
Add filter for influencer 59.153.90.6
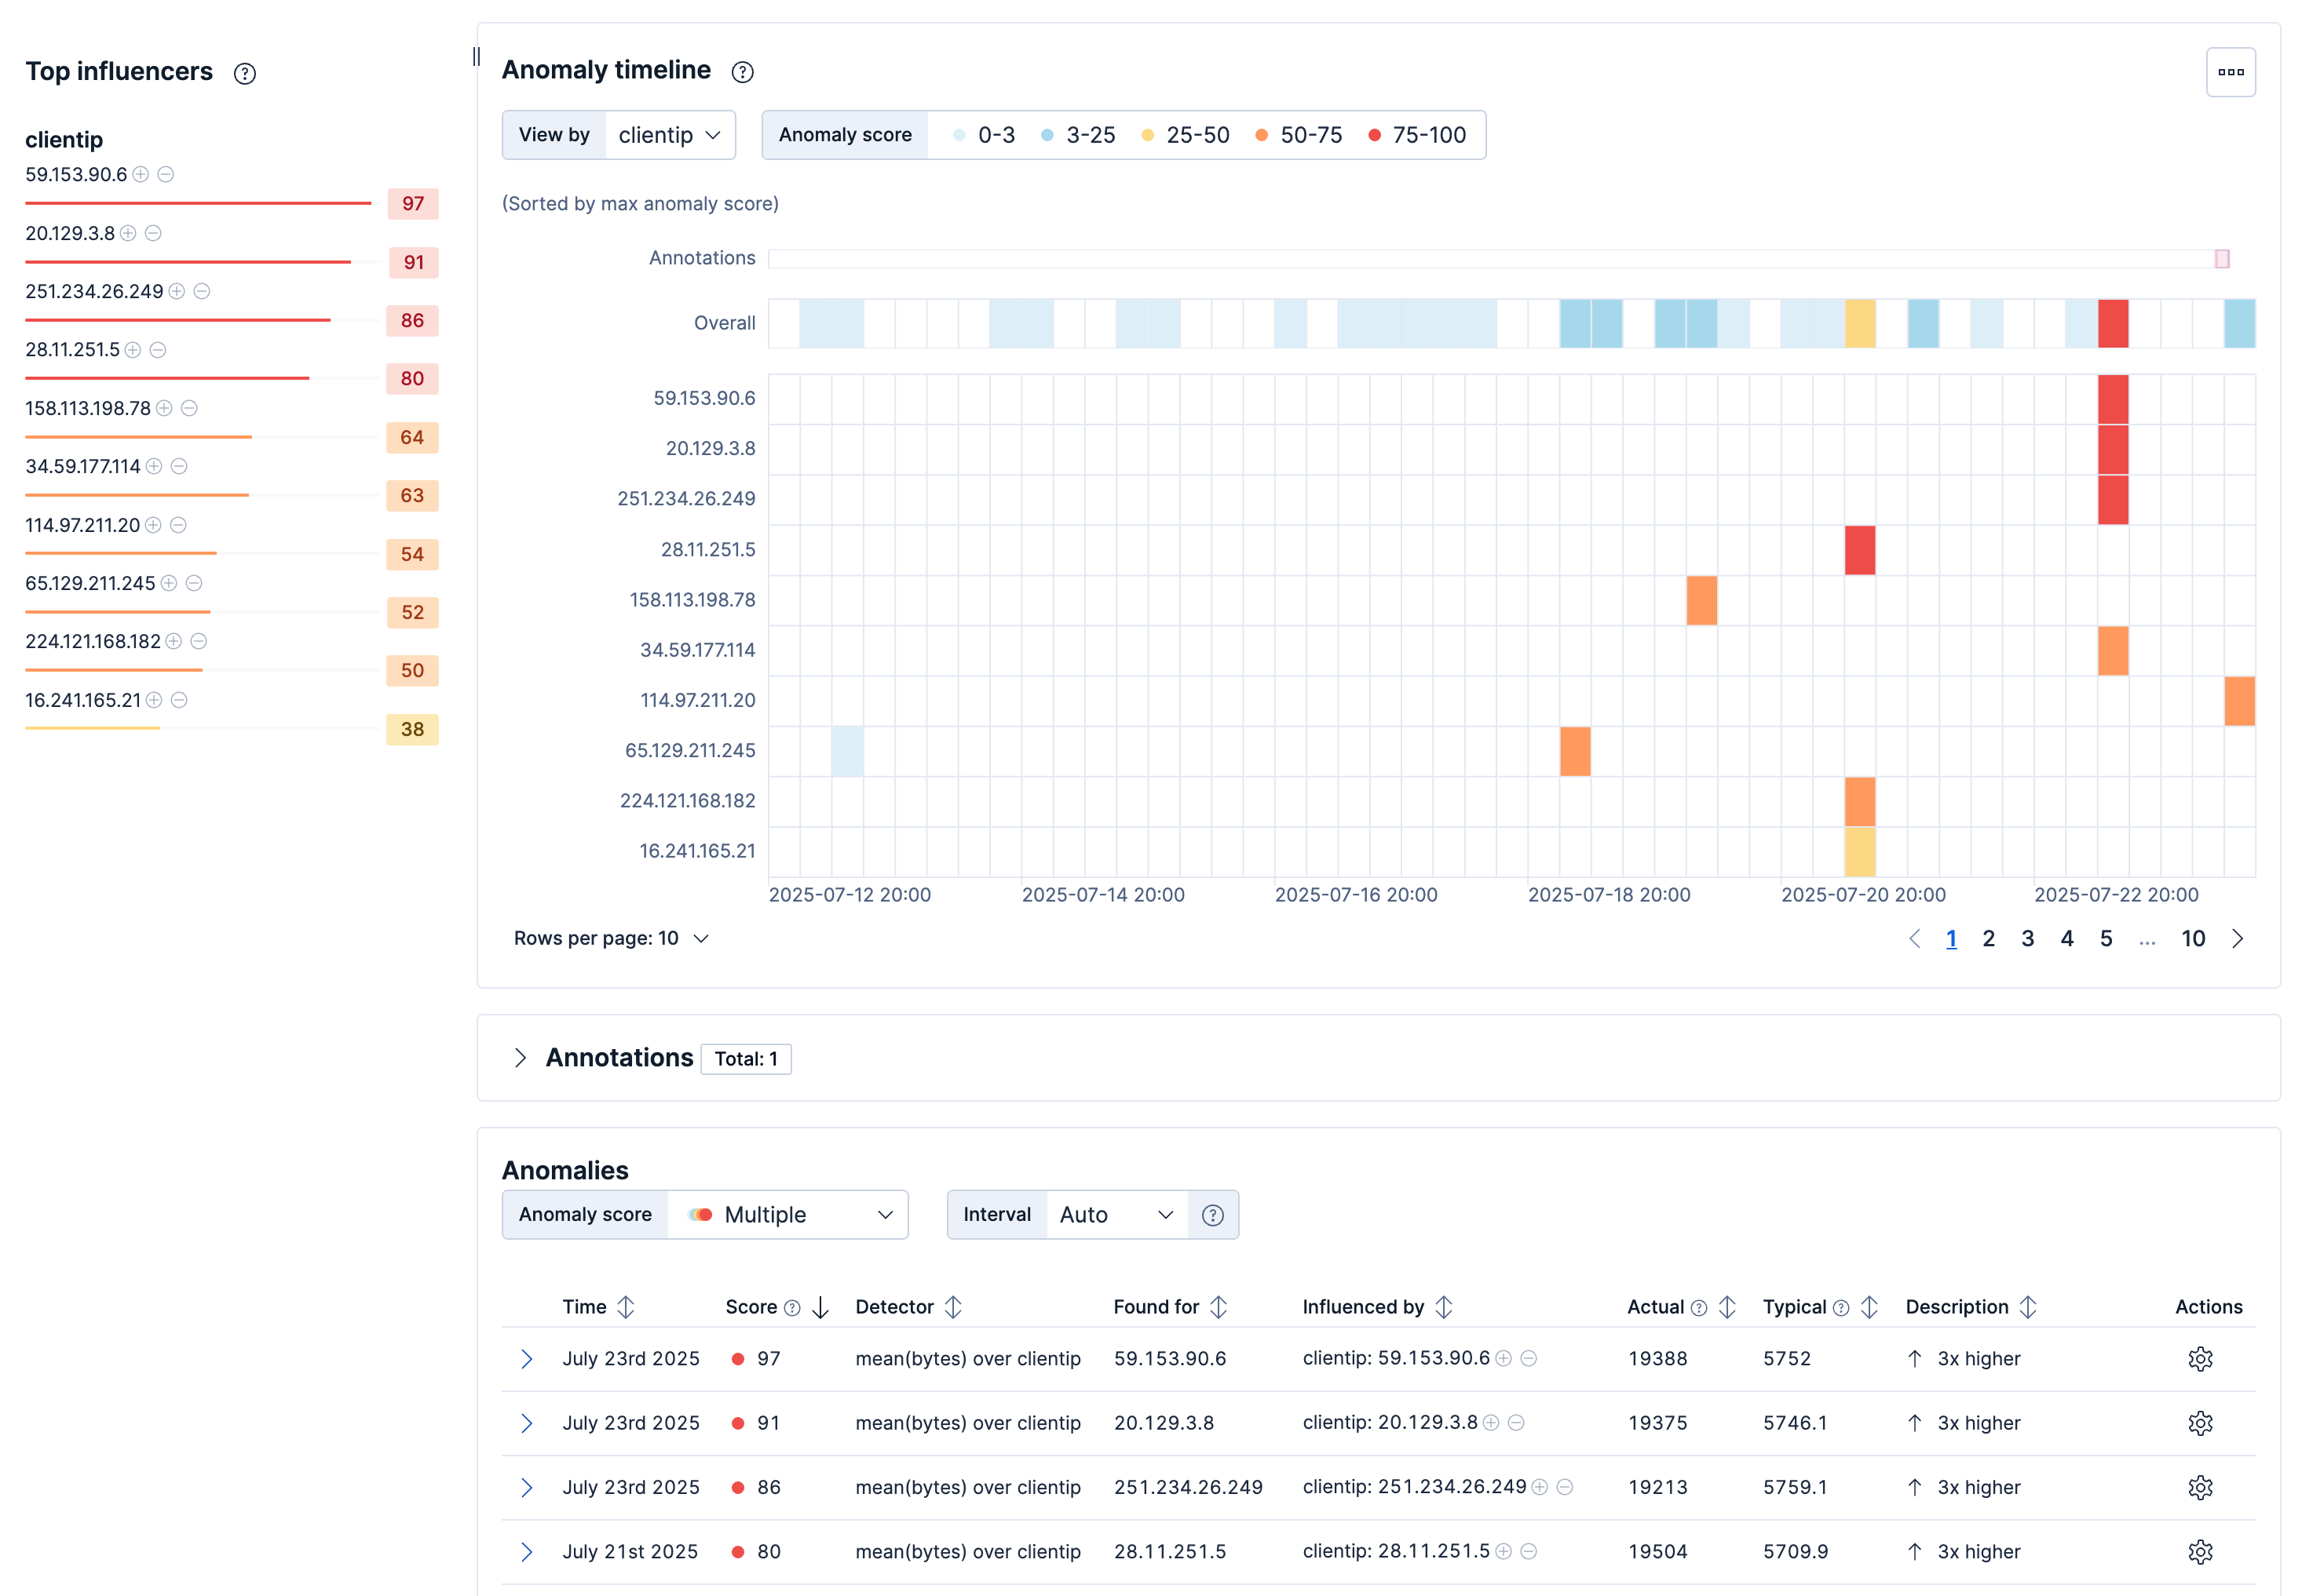coord(141,174)
